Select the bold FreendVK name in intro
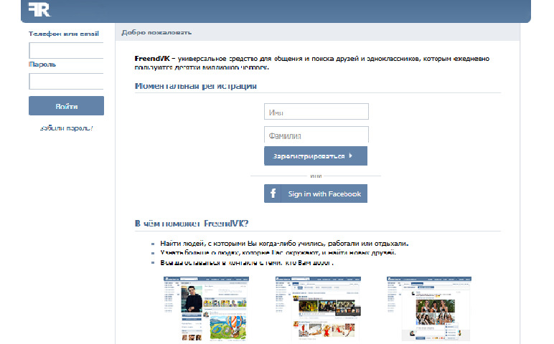 click(152, 59)
